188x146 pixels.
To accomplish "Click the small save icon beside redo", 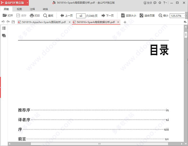I will (13, 22).
